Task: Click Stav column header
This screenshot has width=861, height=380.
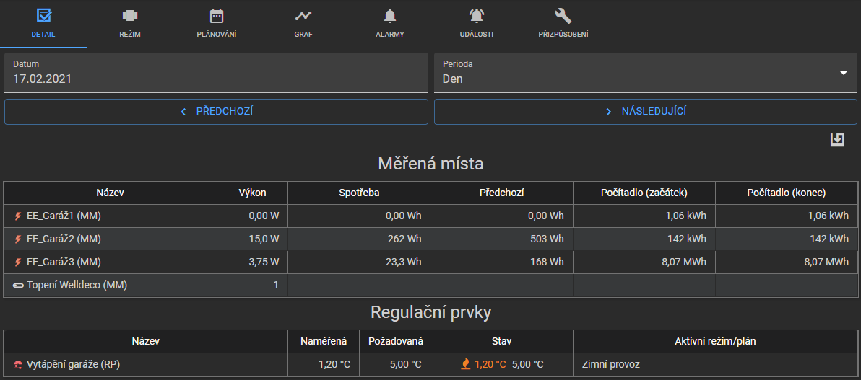Action: (501, 341)
